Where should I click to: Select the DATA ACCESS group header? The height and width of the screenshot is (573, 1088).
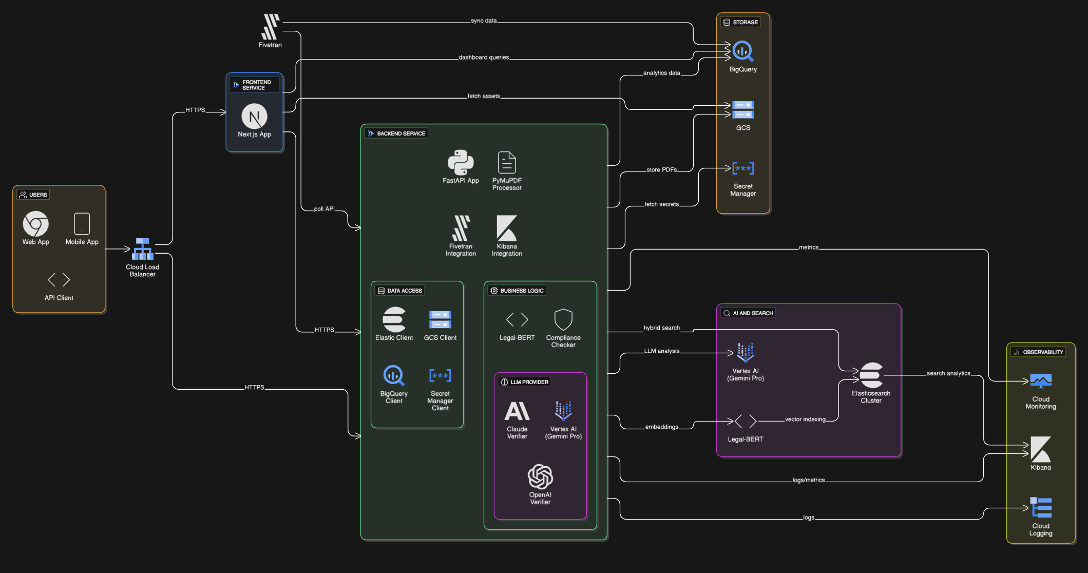[404, 291]
